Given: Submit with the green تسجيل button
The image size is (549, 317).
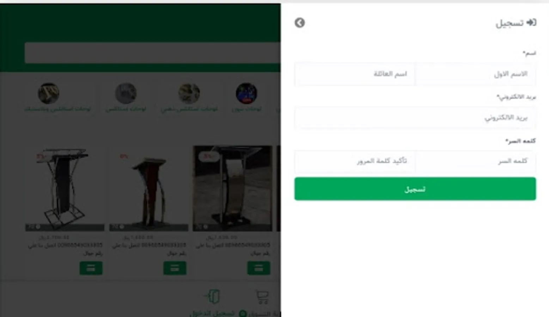Looking at the screenshot, I should coord(415,189).
